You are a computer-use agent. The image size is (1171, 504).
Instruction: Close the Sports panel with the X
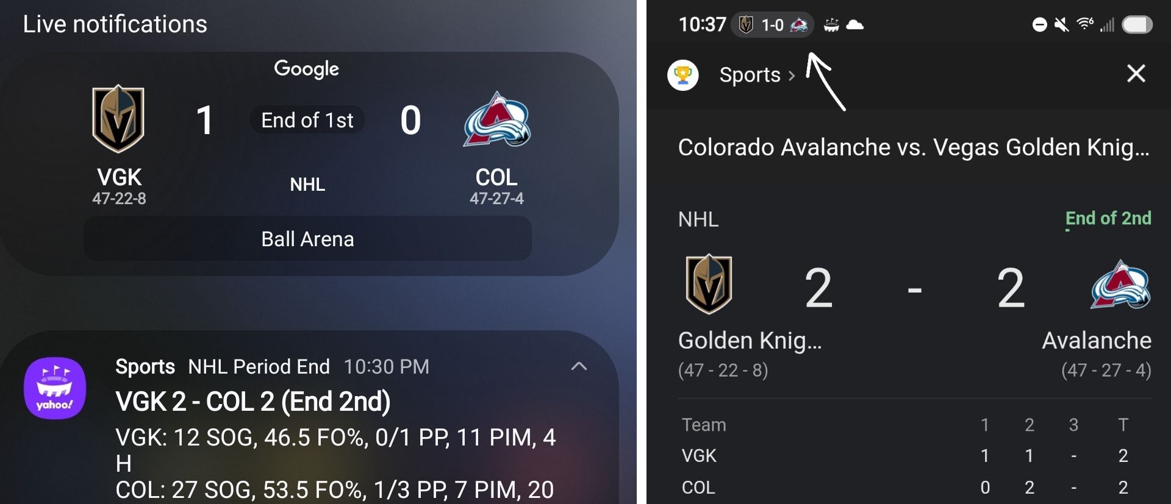(1136, 74)
